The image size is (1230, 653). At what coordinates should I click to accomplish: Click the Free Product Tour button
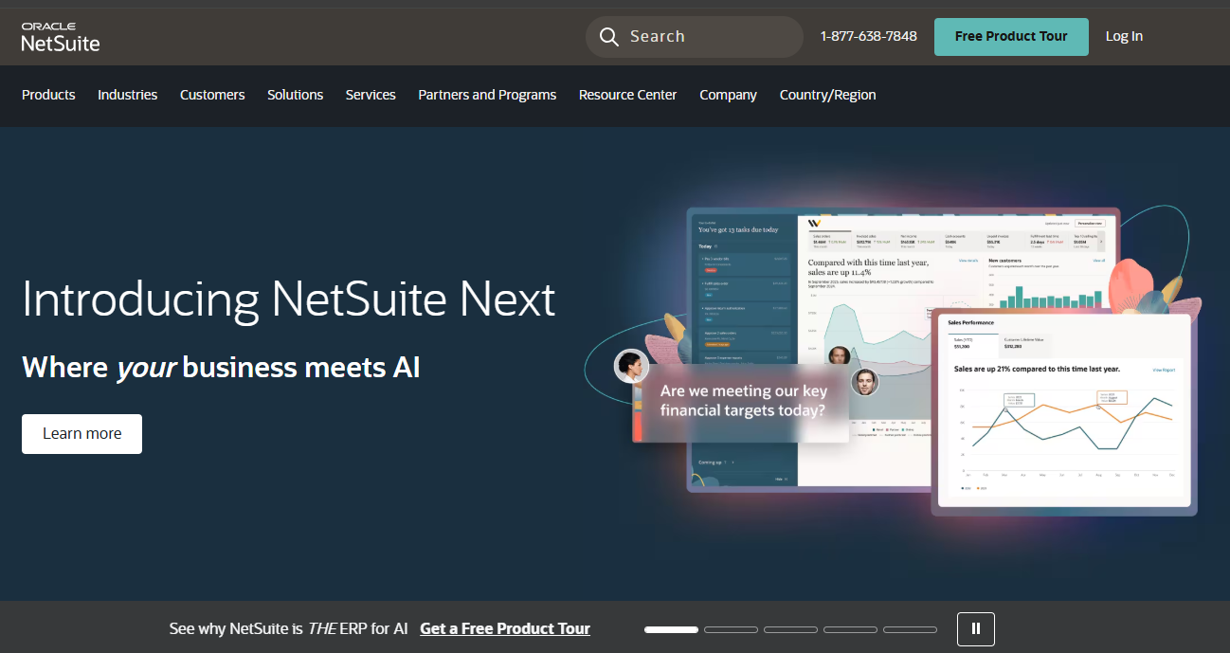tap(1011, 37)
